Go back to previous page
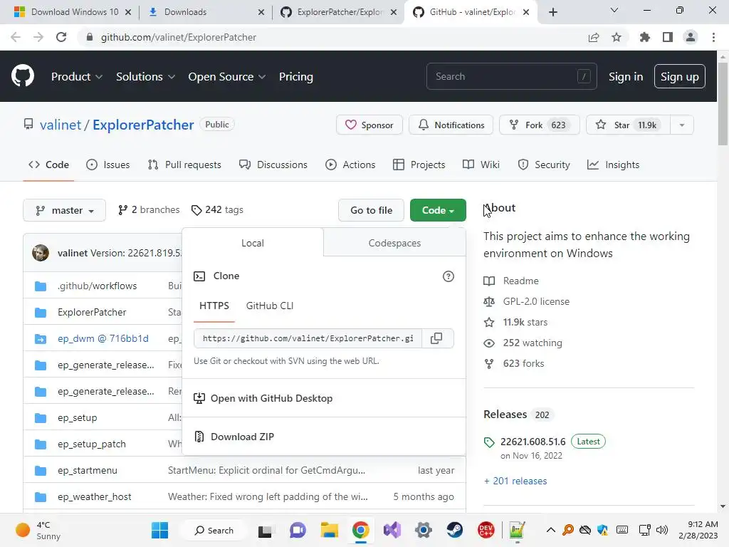 pos(16,37)
